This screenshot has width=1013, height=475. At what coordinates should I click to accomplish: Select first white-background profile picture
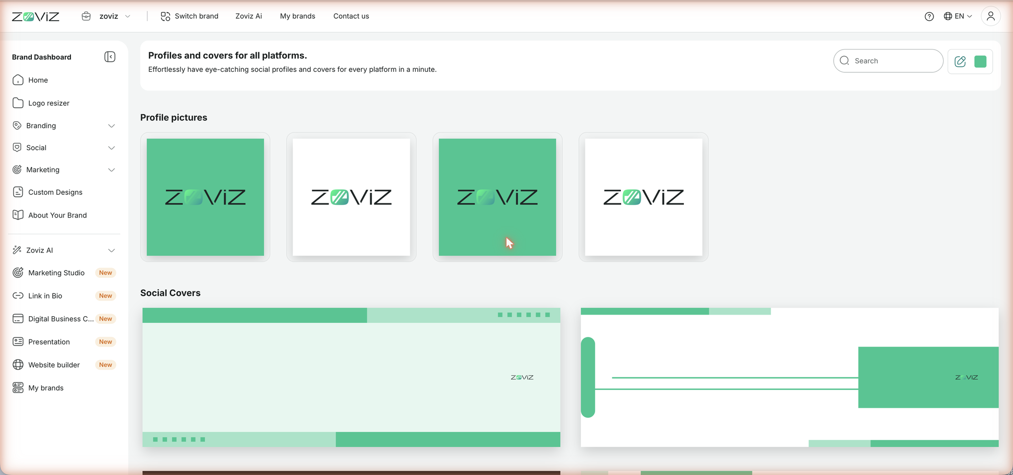(352, 197)
